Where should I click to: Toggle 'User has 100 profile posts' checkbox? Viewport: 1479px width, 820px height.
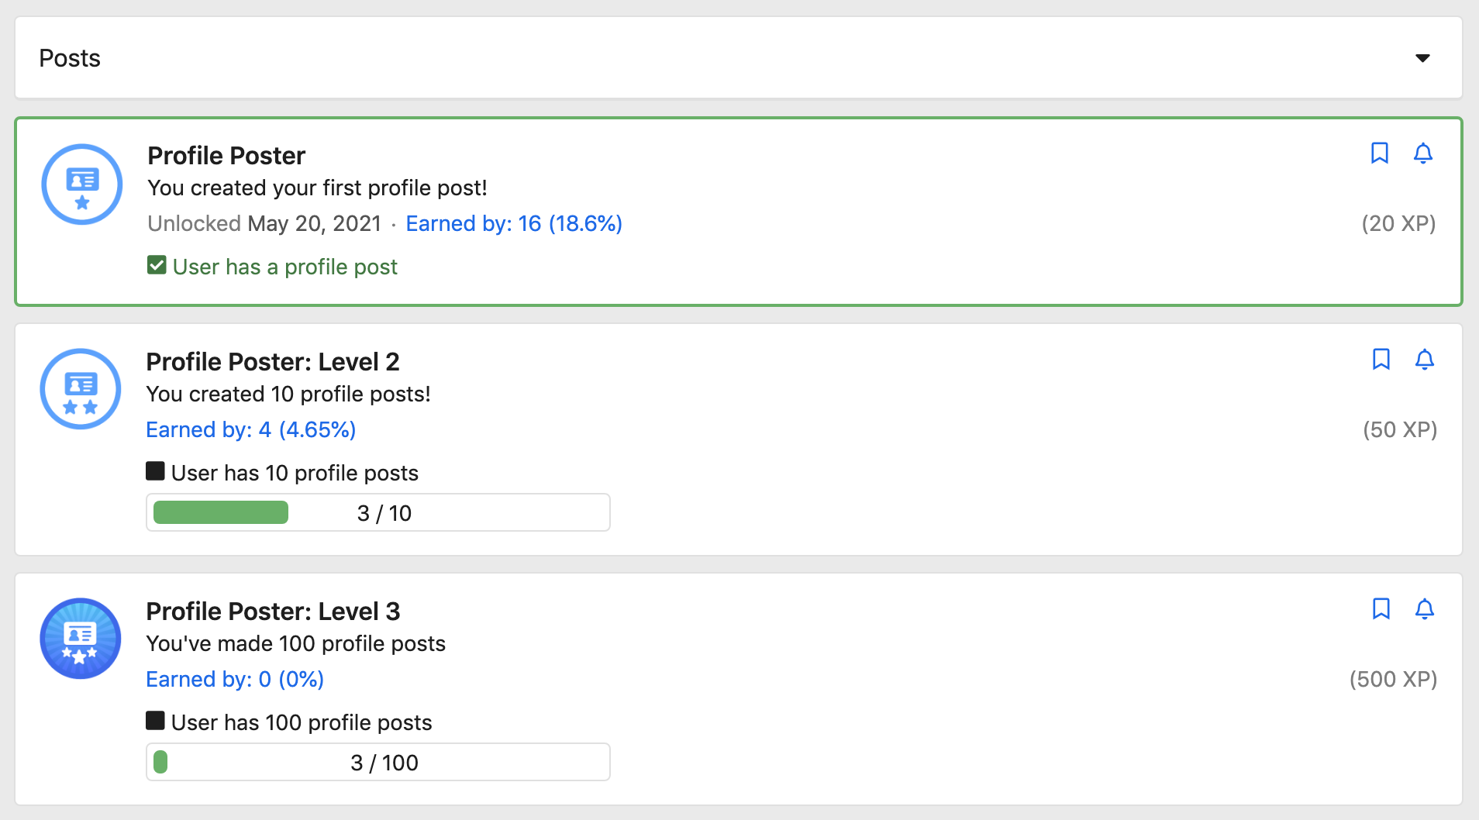pos(155,721)
